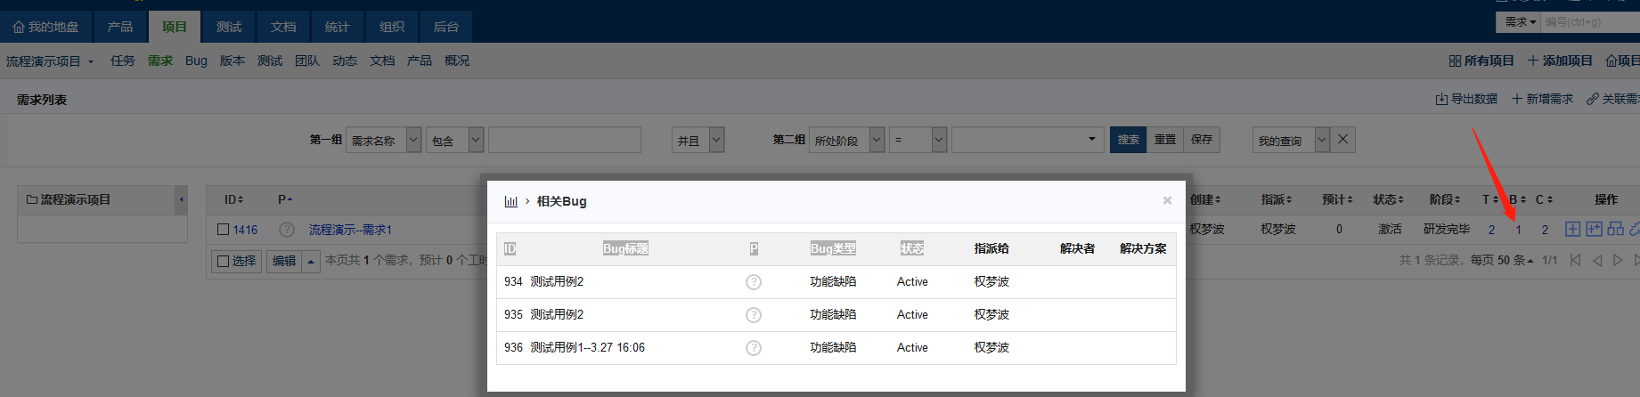Sort by 阶段 column header

click(1444, 199)
